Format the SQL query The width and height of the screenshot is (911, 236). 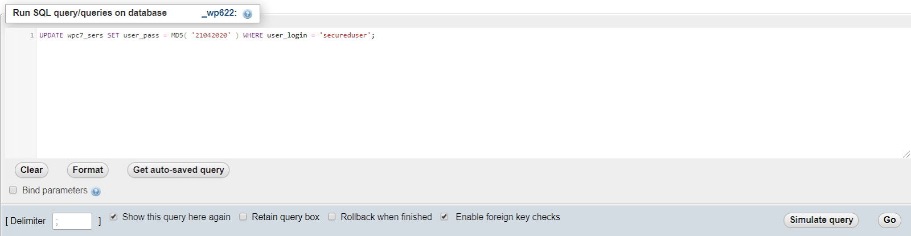pyautogui.click(x=88, y=170)
